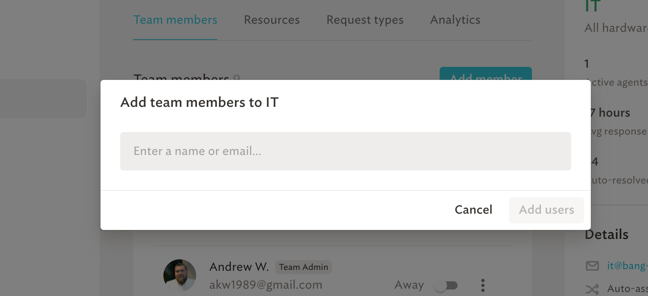Click the Details heading
This screenshot has height=296, width=648.
pyautogui.click(x=607, y=234)
